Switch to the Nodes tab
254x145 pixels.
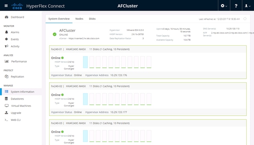coord(79,19)
